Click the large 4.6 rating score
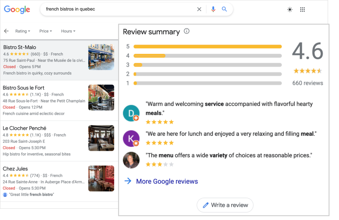This screenshot has height=220, width=339. click(x=308, y=51)
